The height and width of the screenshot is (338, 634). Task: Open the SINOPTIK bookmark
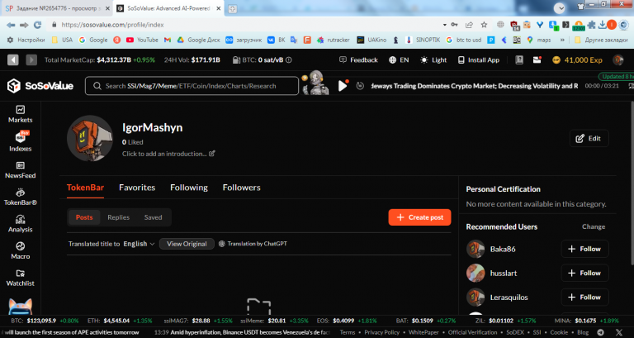[423, 40]
